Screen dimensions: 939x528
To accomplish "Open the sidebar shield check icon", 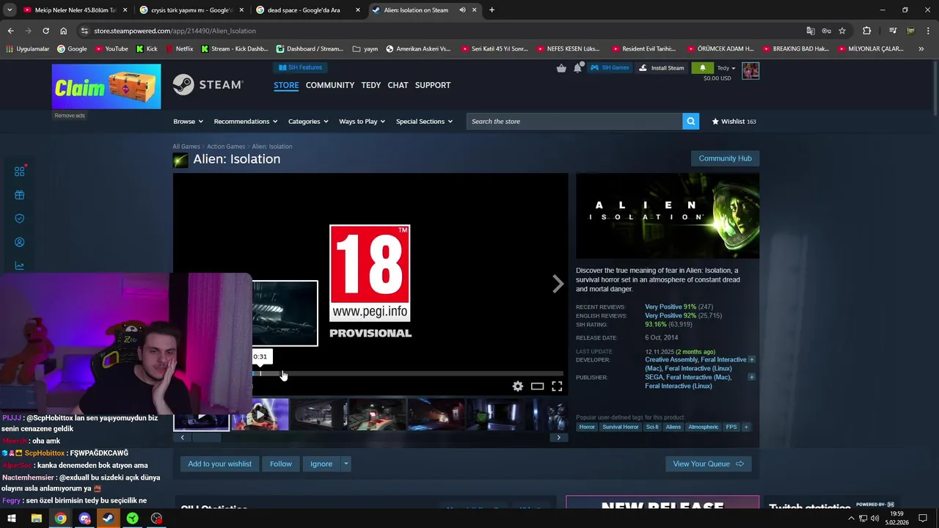I will tap(20, 219).
